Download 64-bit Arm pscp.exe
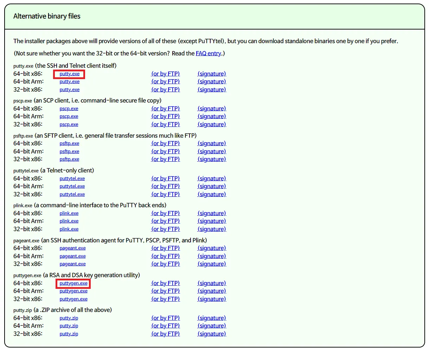 coord(69,116)
